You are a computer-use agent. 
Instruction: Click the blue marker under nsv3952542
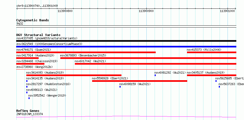29,98
